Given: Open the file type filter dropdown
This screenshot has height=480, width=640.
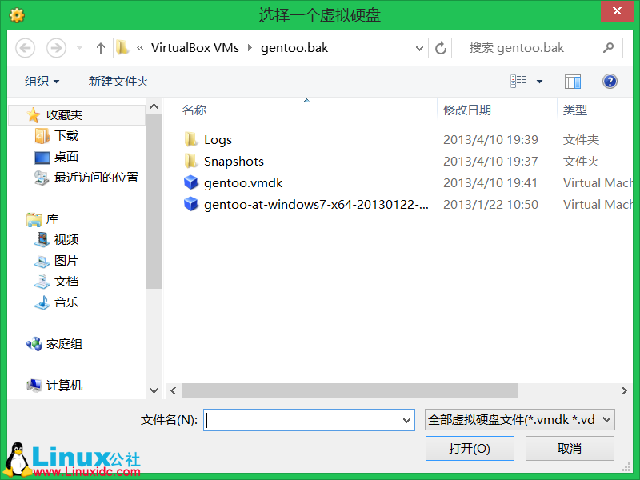Looking at the screenshot, I should coord(519,419).
